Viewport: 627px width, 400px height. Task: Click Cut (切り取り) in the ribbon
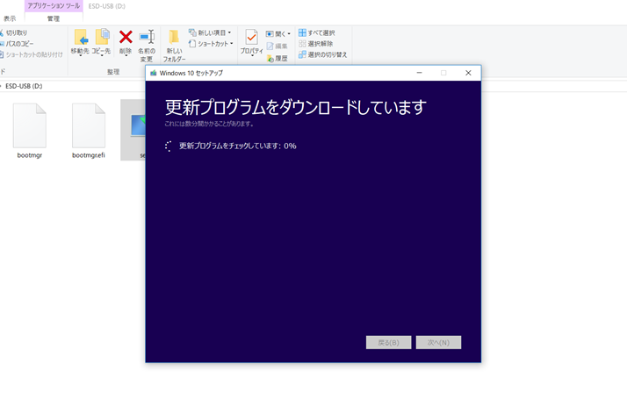coord(13,32)
